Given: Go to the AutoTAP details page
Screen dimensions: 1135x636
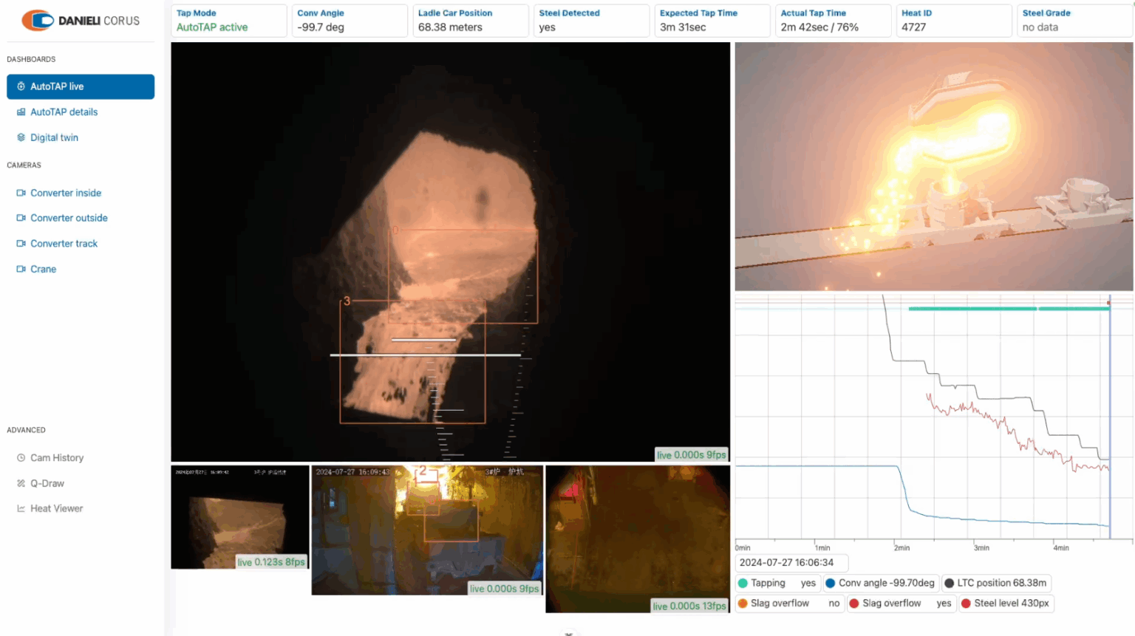Looking at the screenshot, I should point(64,112).
